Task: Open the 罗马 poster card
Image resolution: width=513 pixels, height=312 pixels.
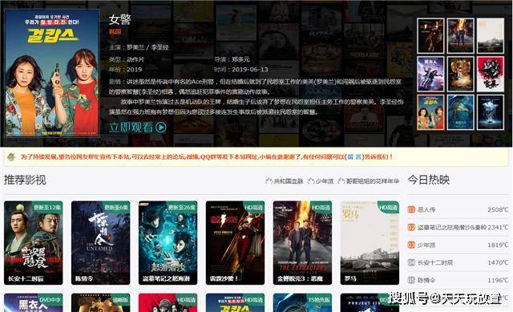Action: [x=370, y=242]
